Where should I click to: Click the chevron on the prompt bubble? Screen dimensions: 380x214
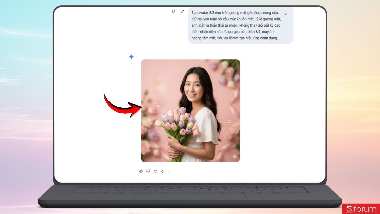click(x=286, y=14)
